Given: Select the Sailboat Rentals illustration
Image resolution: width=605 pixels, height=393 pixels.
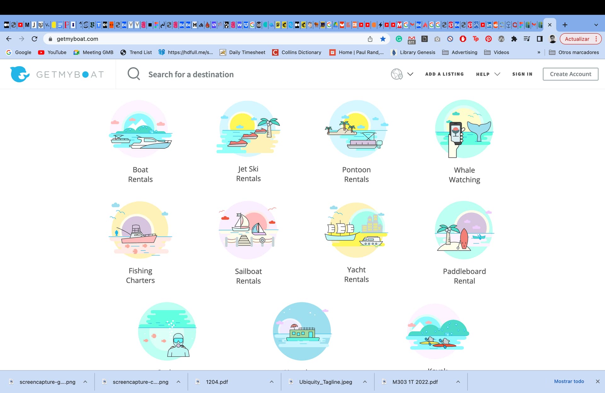Looking at the screenshot, I should coord(248,230).
